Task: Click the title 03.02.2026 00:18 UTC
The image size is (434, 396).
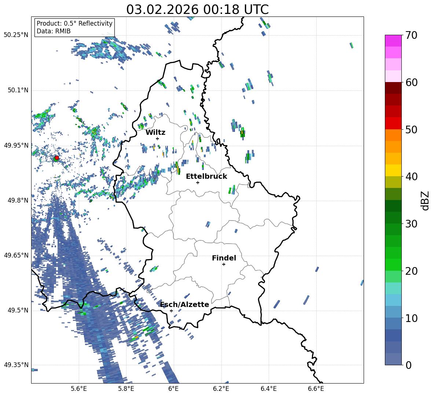Action: (198, 10)
